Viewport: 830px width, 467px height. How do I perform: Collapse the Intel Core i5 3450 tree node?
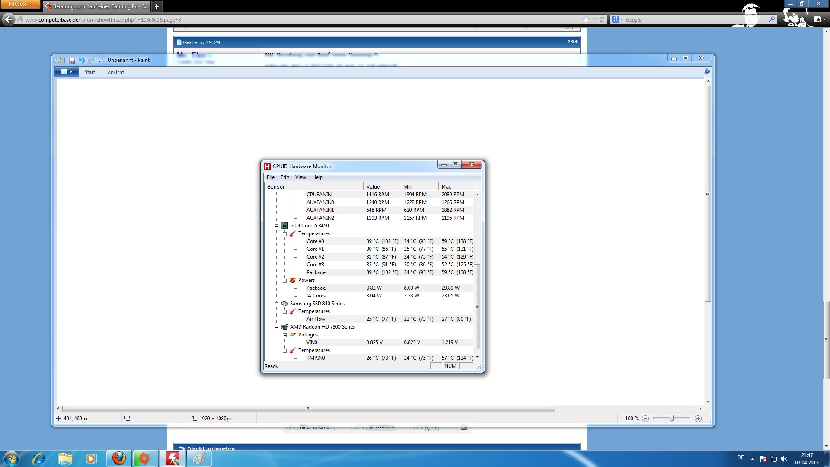click(277, 226)
